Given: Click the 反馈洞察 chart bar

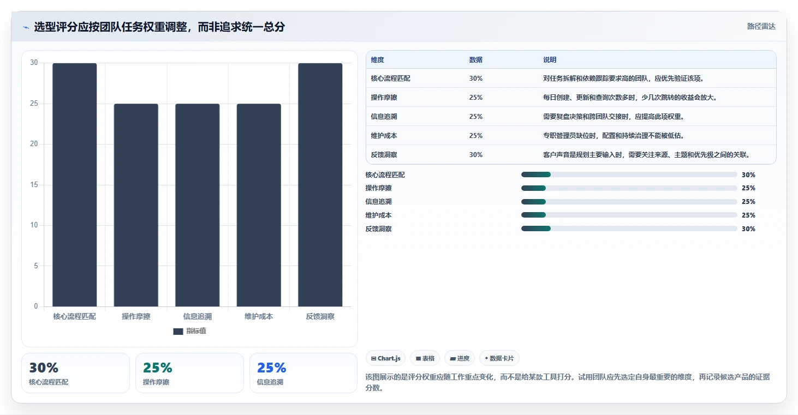Looking at the screenshot, I should click(320, 185).
